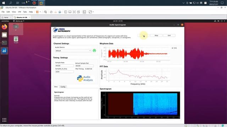
Task: Open the VM menu
Action: click(x=20, y=12)
